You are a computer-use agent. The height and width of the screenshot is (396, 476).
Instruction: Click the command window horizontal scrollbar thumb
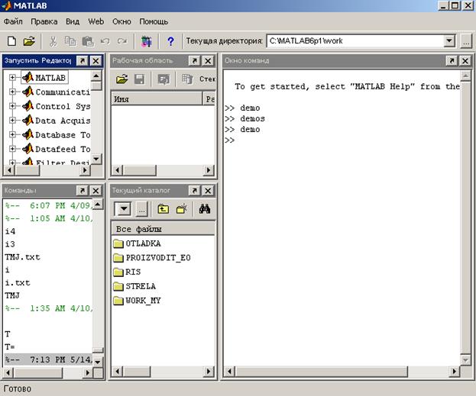pyautogui.click(x=321, y=371)
